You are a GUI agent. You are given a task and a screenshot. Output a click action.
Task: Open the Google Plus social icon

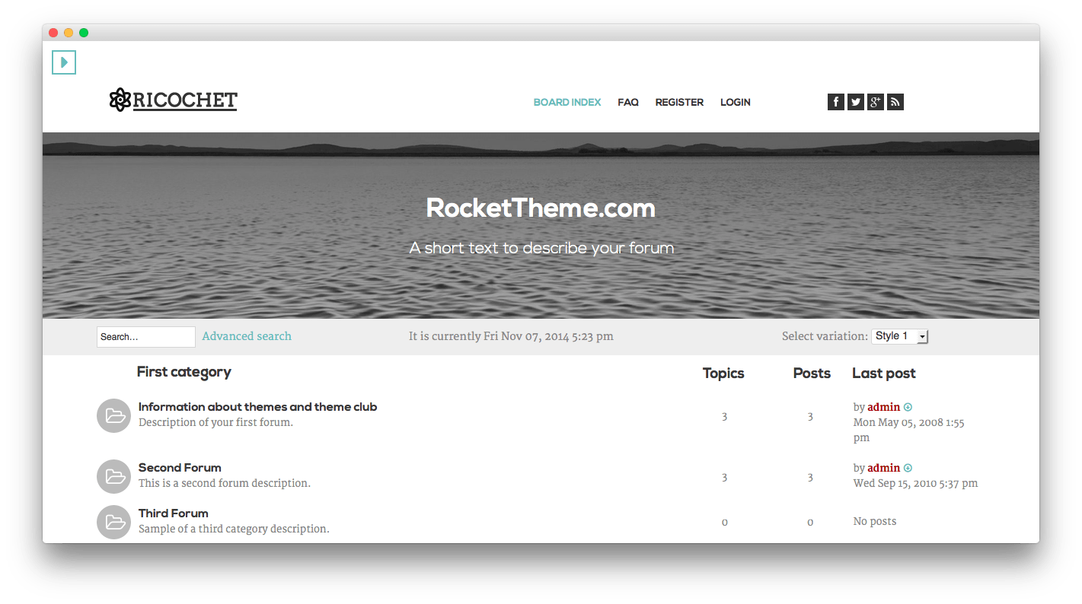point(876,102)
